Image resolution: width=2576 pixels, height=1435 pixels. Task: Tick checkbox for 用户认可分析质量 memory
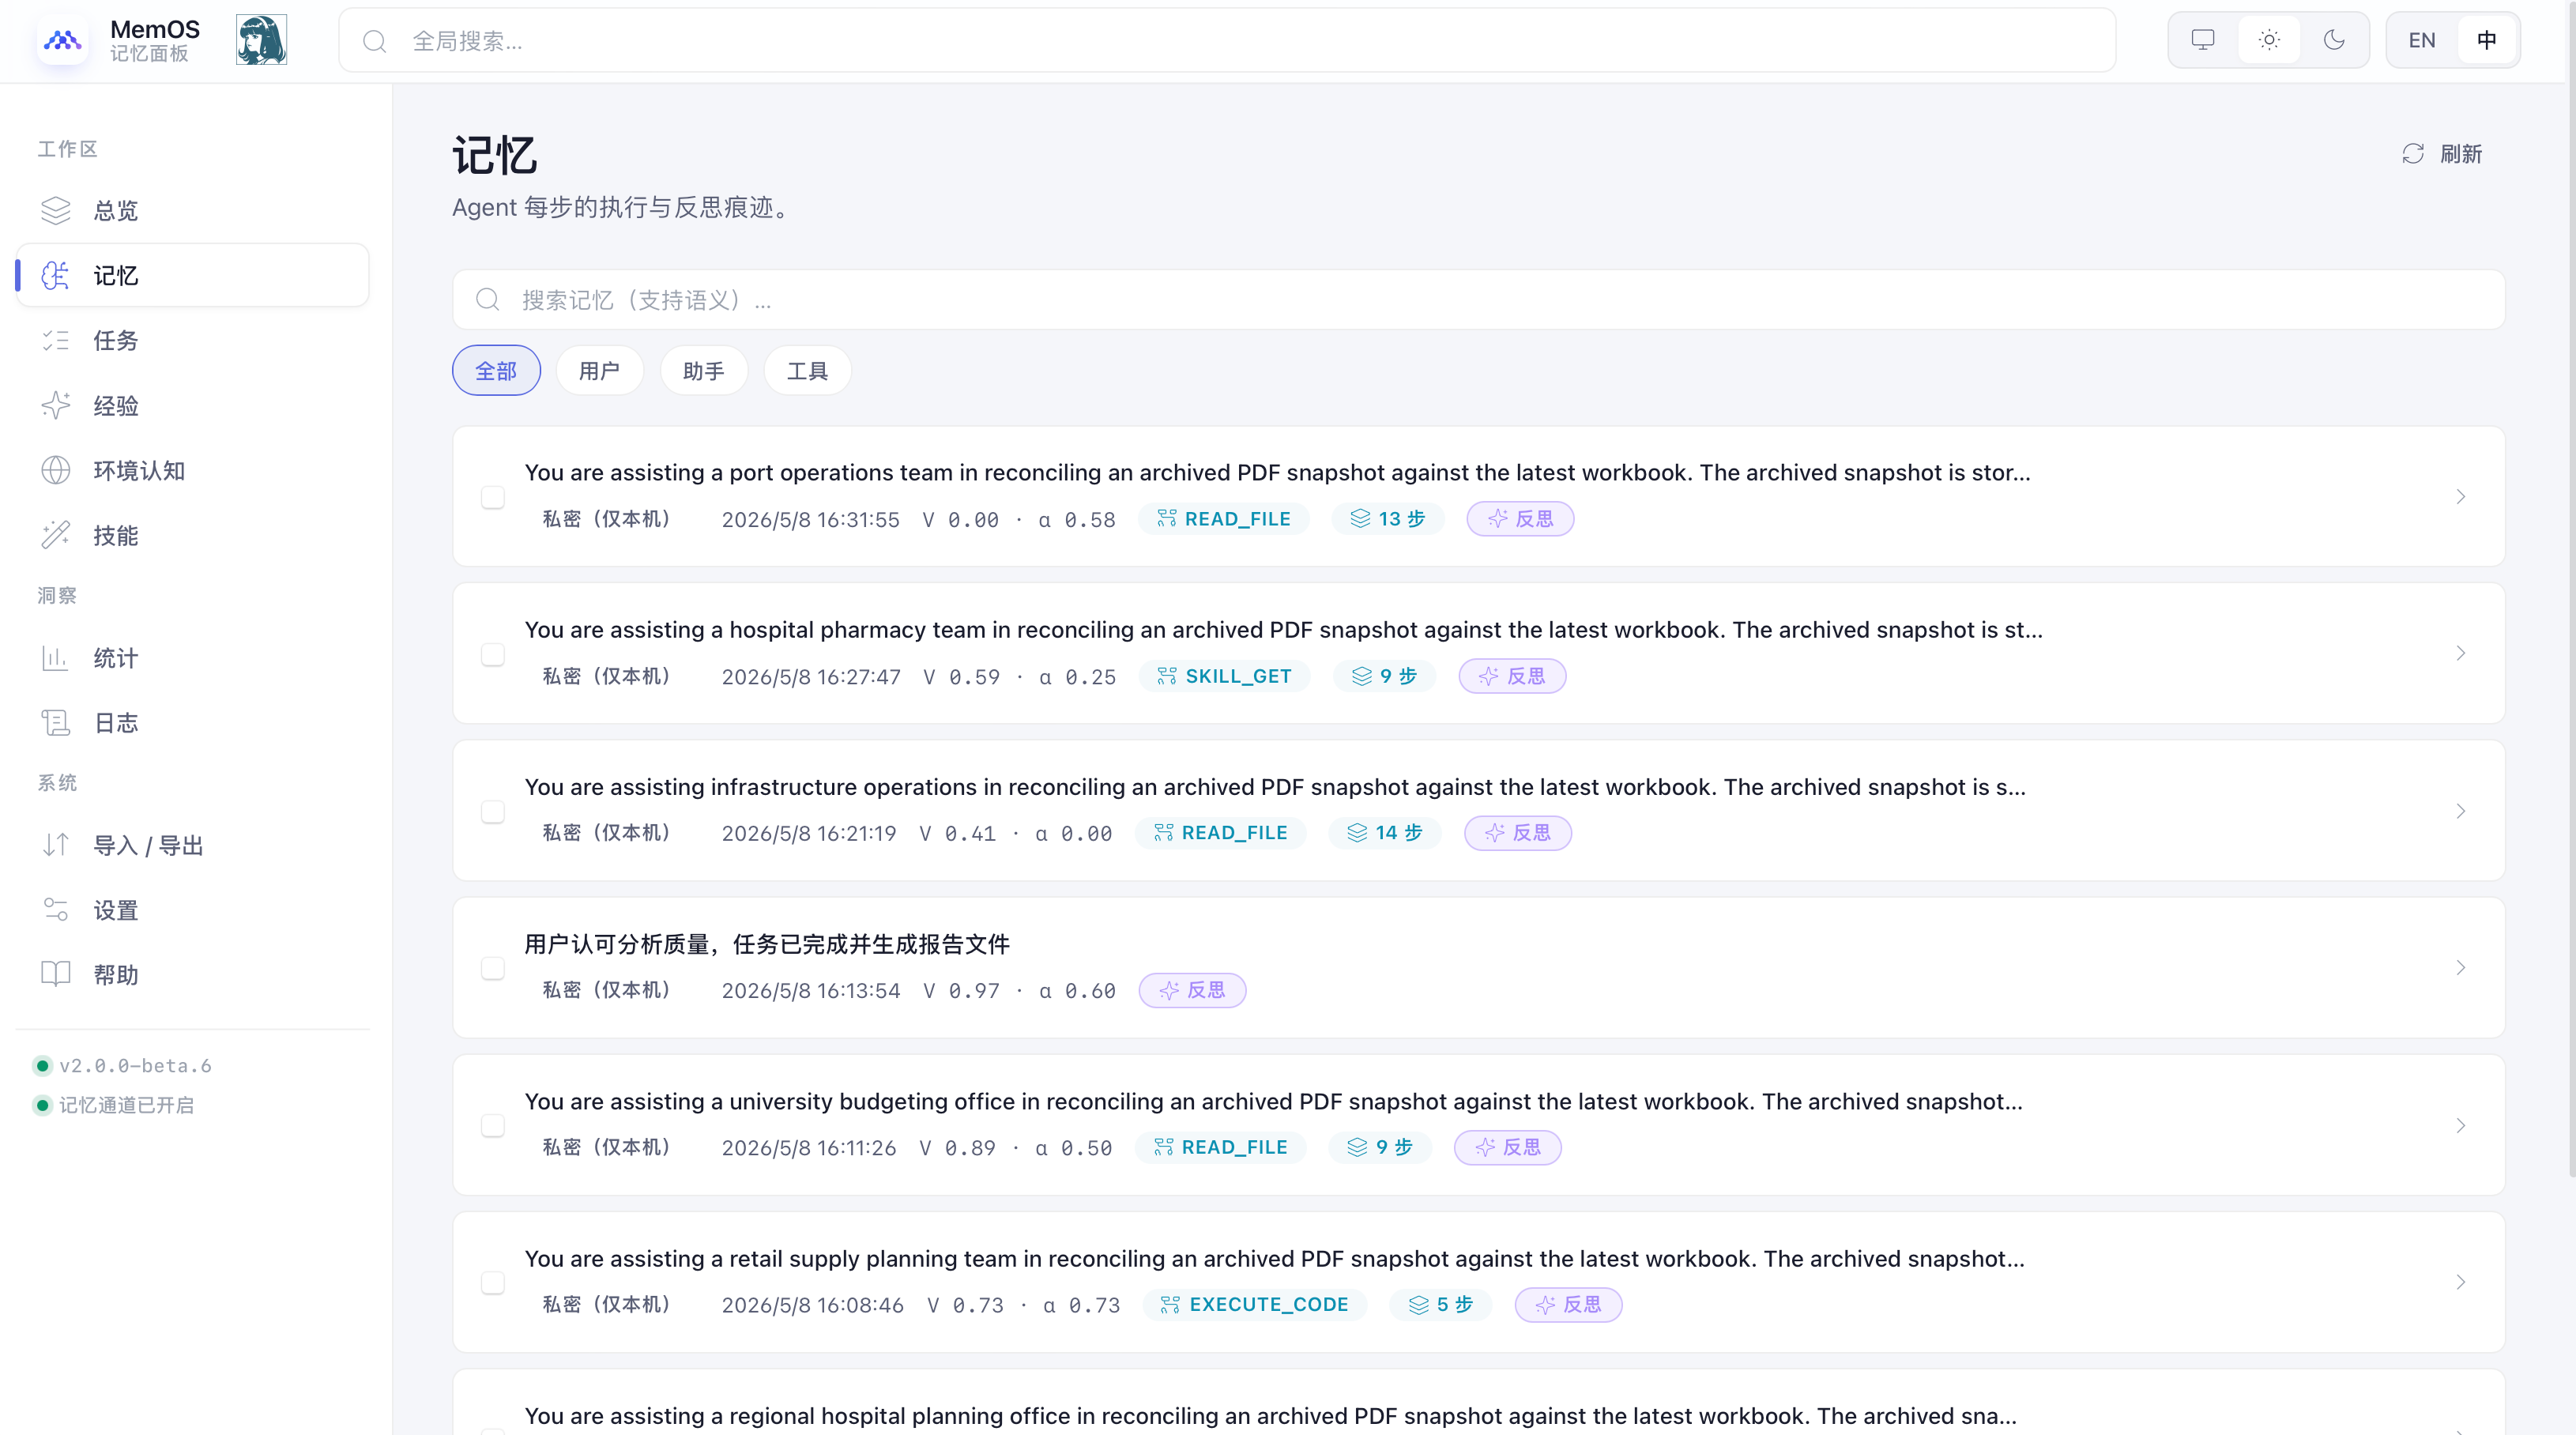pos(493,968)
